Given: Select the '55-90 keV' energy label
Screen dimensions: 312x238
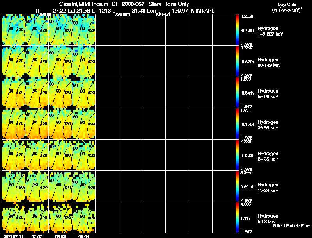Looking at the screenshot, I should tap(268, 97).
